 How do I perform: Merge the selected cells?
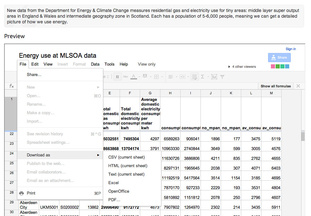(x=182, y=76)
